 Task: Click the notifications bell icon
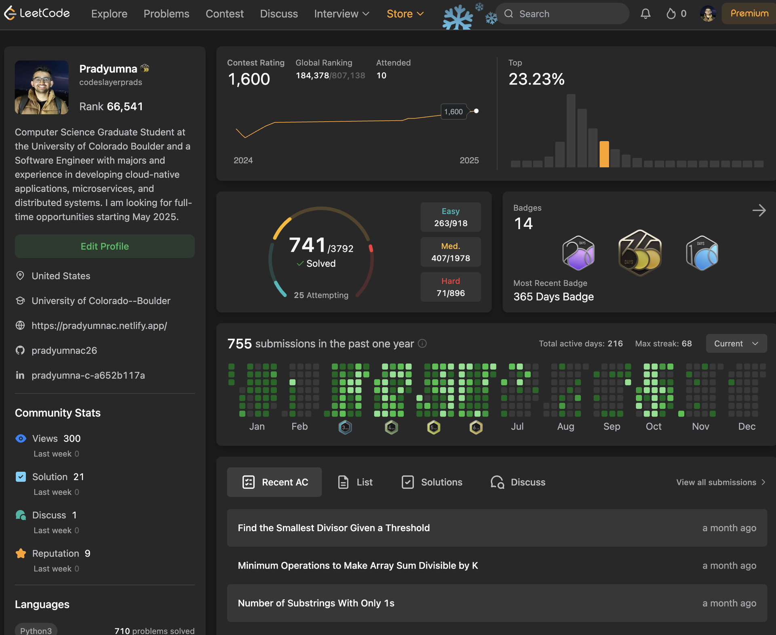[x=645, y=14]
